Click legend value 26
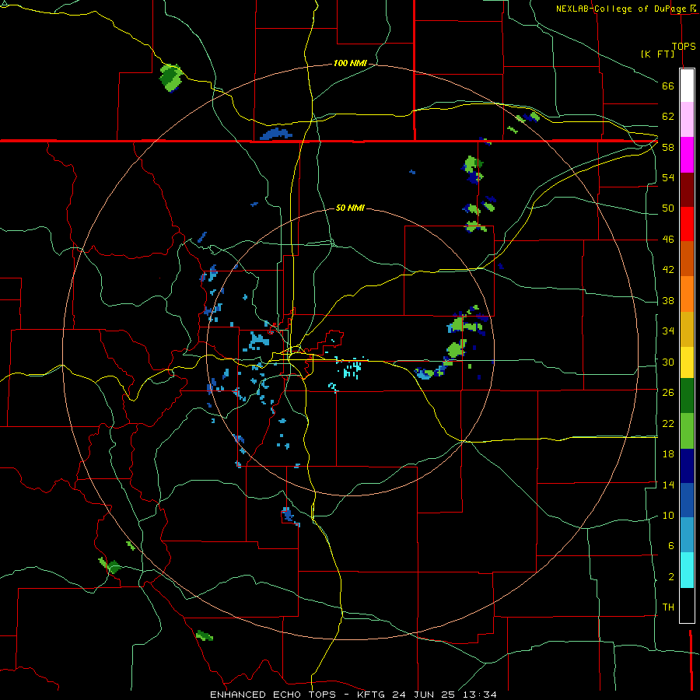Screen dimensions: 700x700 tap(668, 393)
